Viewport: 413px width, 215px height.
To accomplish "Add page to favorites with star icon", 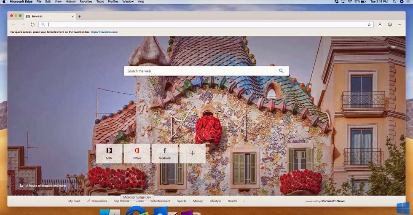I will click(x=369, y=24).
